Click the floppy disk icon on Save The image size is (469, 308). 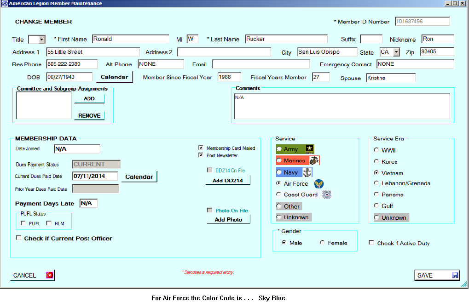click(x=455, y=275)
